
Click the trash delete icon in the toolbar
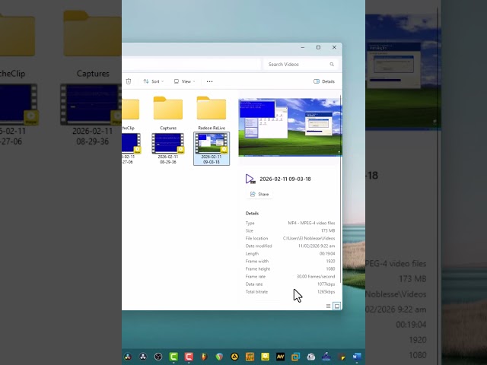tap(129, 81)
